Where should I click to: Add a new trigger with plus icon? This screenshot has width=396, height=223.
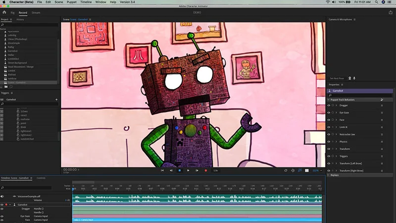[x=56, y=100]
